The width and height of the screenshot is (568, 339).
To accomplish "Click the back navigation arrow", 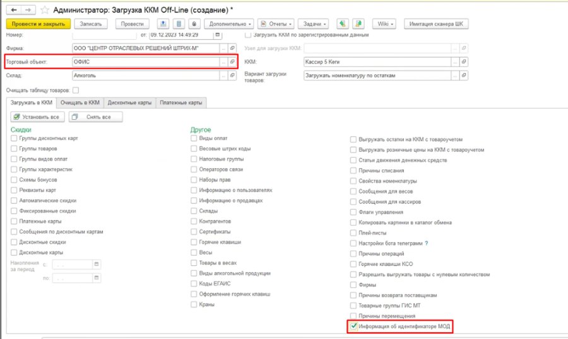I will [x=14, y=10].
